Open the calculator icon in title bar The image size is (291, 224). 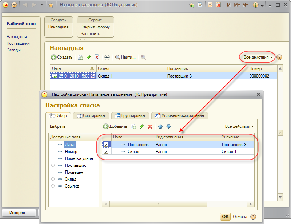(210, 5)
